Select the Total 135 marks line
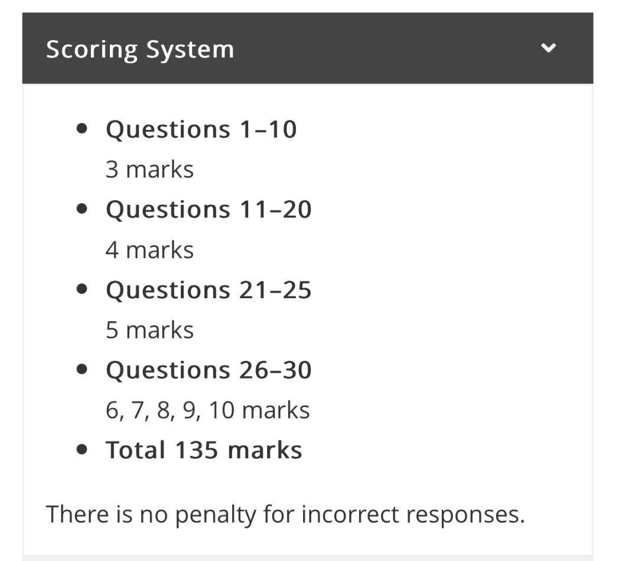Viewport: 638px width, 561px height. tap(204, 450)
